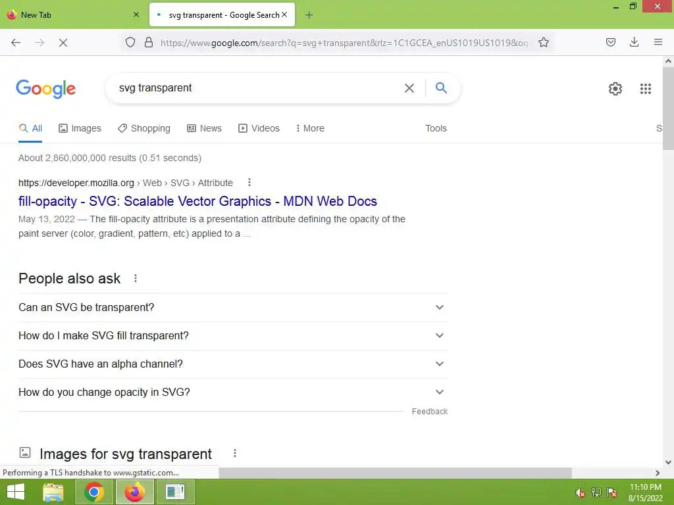Open the three-dot menu beside Images for svg transparent

[235, 454]
